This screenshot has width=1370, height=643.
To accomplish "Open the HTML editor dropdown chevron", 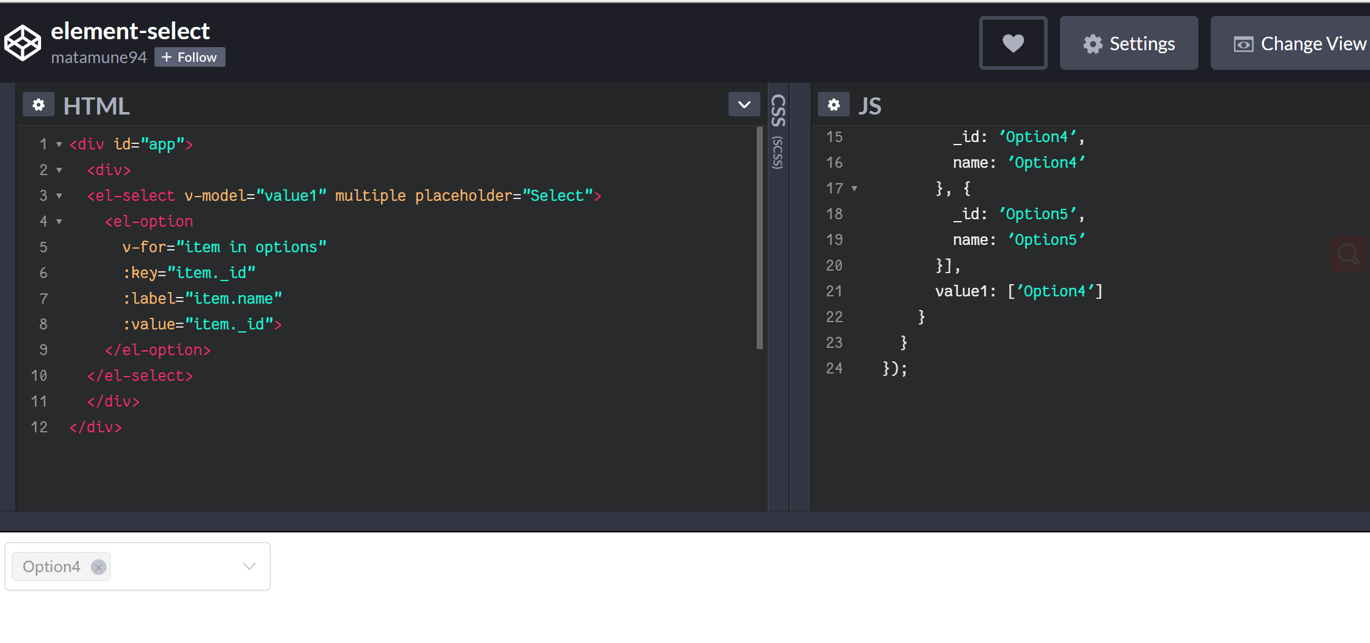I will (x=744, y=105).
